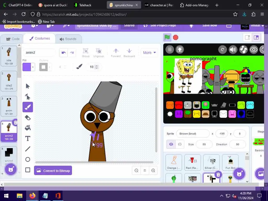Click the red stop button
The image size is (268, 201).
pos(176,37)
